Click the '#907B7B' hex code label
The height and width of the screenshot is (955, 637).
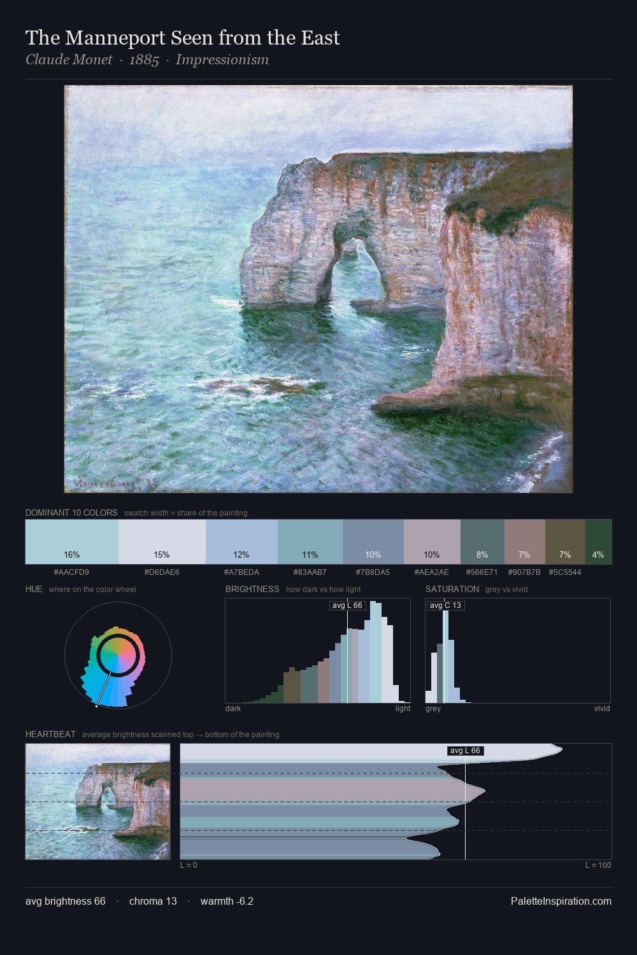pos(524,572)
